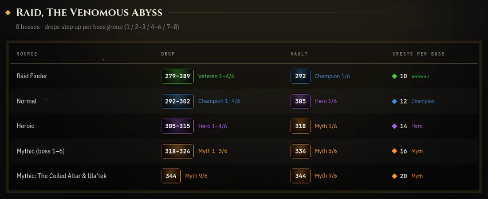Screen dimensions: 488x199
Task: Click the 305–315 Heroic drop badge
Action: [177, 126]
